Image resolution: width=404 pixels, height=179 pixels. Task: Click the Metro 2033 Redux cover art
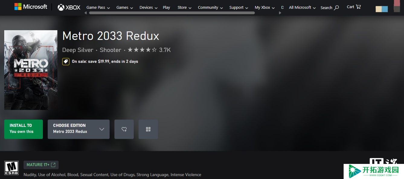(31, 70)
